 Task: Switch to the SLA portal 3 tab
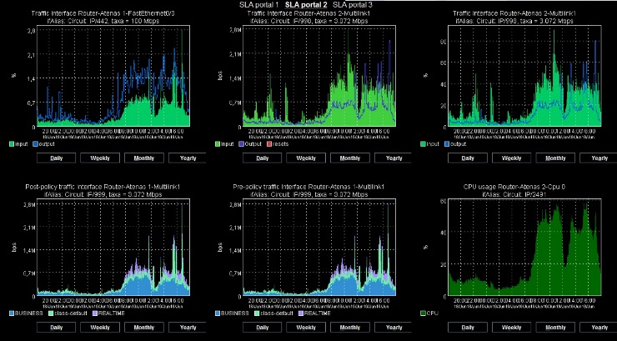[353, 5]
